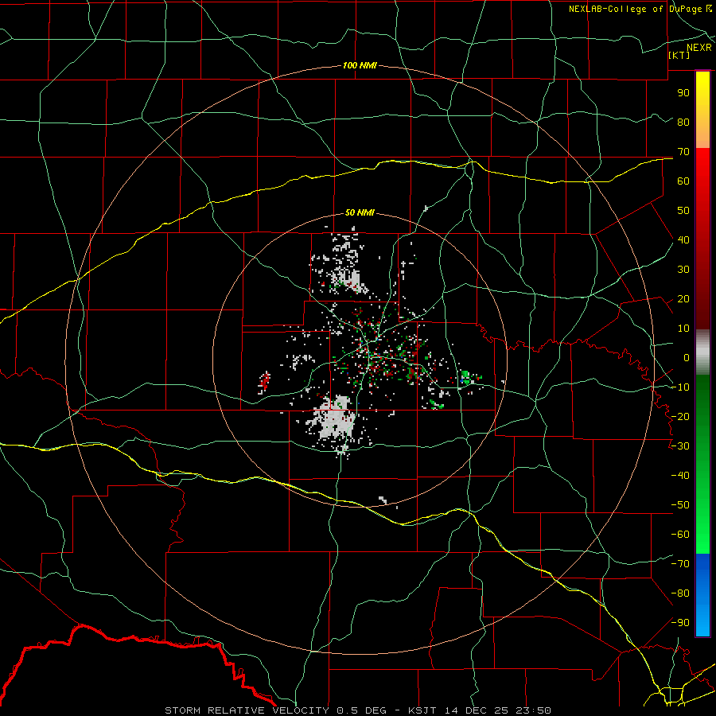Click the positive 70 kt scale label
Viewport: 716px width, 716px height.
683,152
